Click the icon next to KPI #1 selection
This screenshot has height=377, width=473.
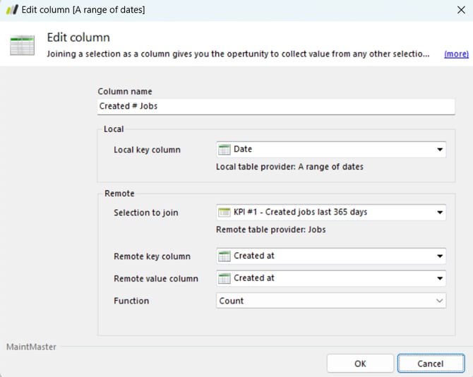pos(224,213)
